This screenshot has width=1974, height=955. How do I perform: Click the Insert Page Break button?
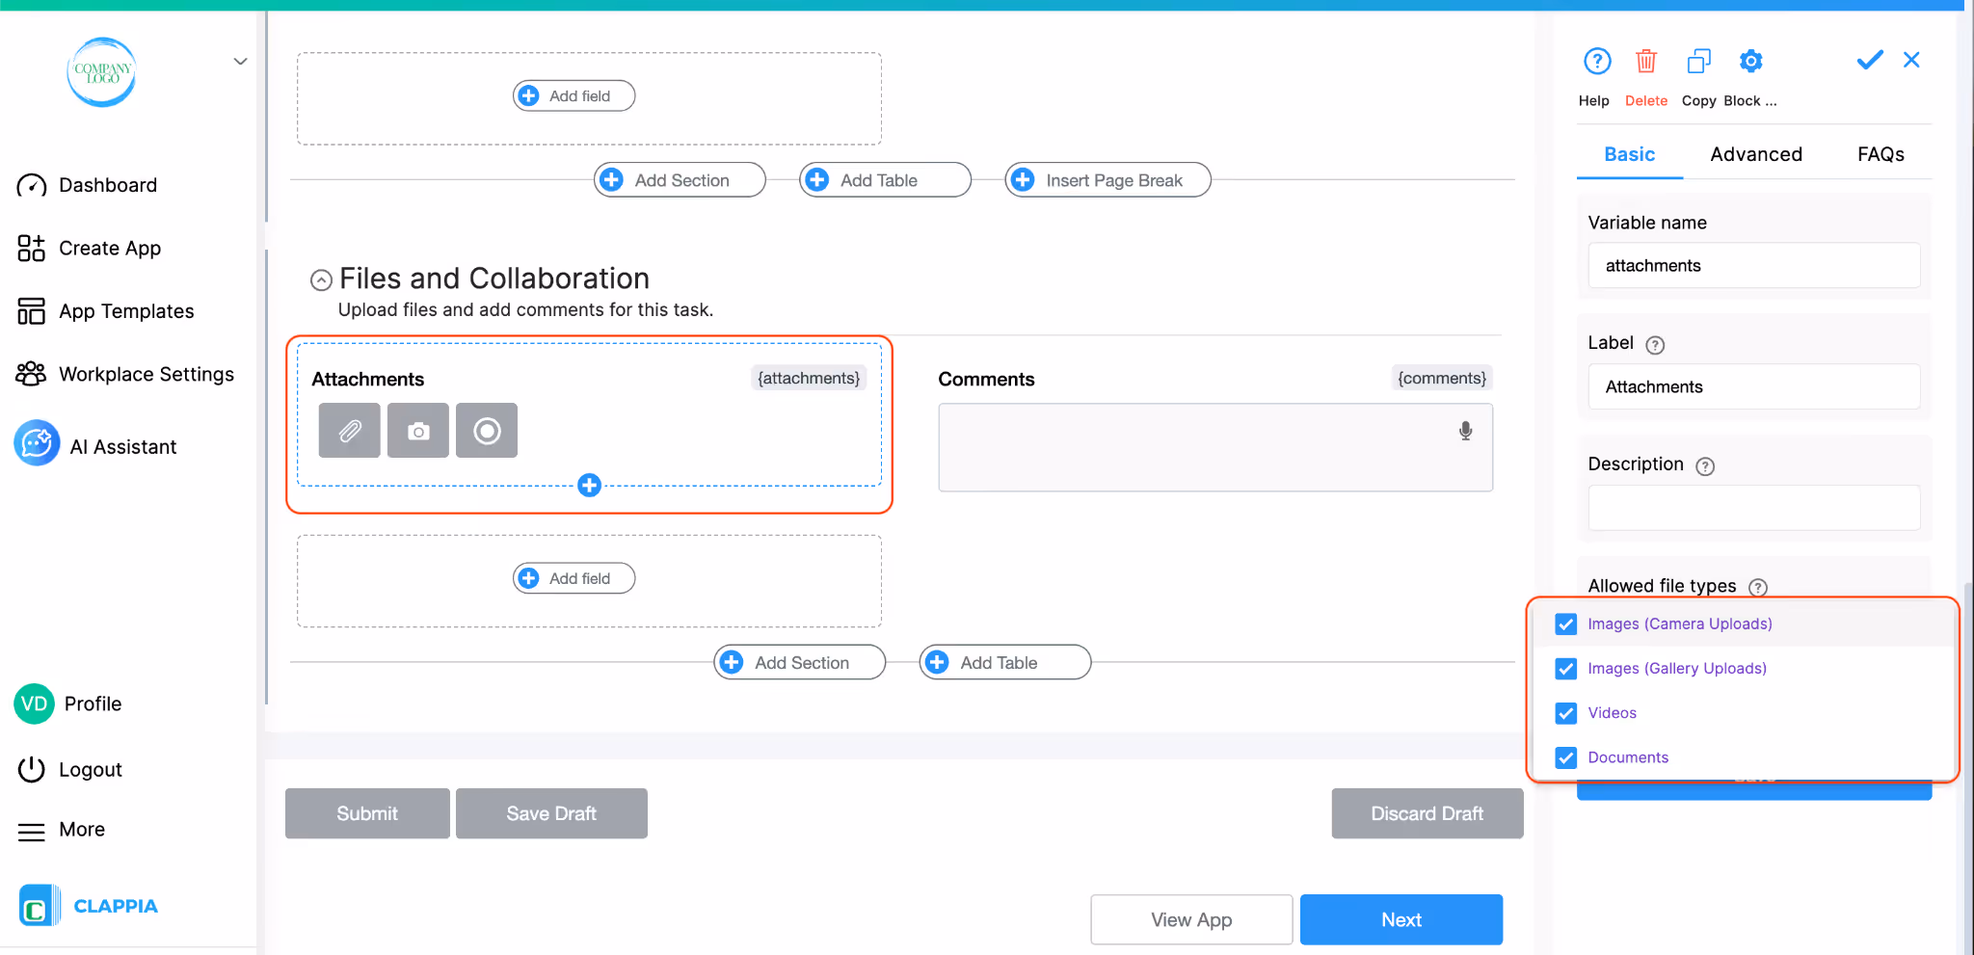coord(1106,179)
